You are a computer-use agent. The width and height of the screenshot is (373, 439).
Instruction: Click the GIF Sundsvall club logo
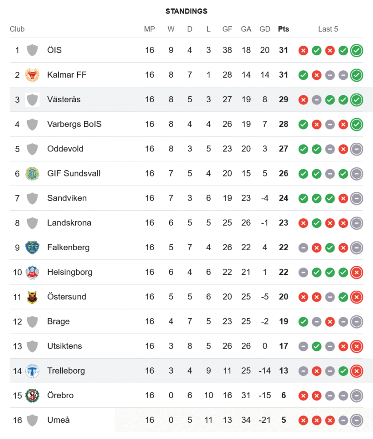click(x=32, y=173)
